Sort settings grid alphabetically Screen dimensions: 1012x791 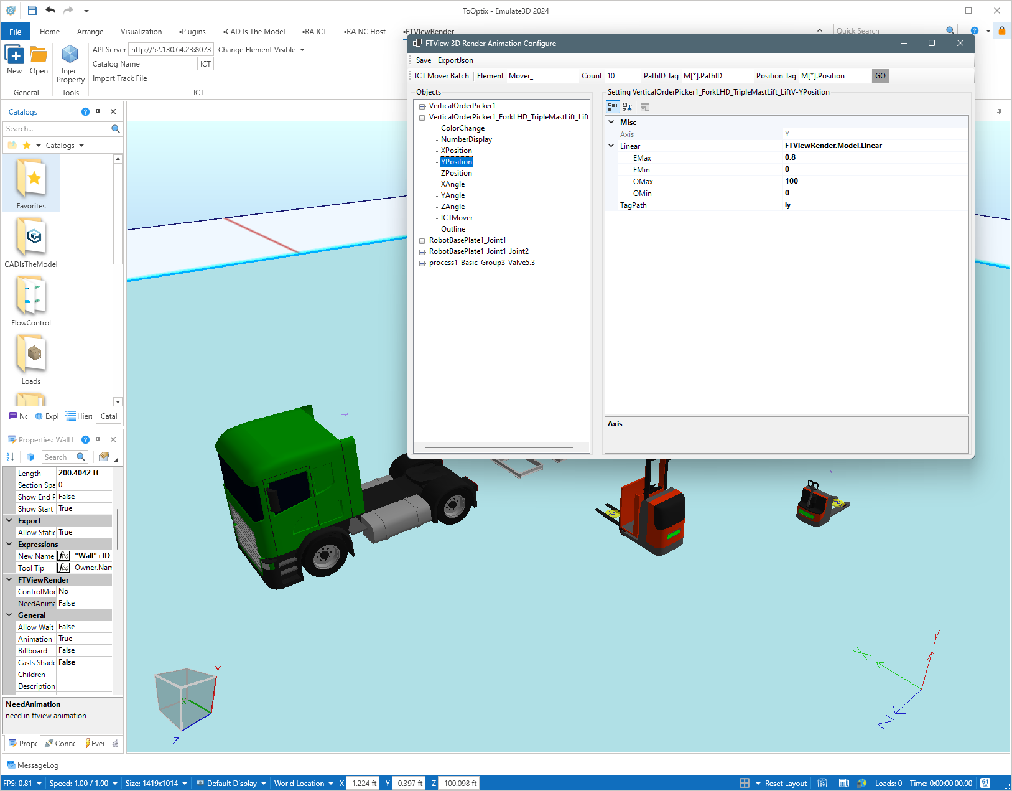[627, 108]
